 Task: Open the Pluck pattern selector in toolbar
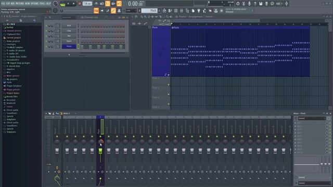pos(149,10)
